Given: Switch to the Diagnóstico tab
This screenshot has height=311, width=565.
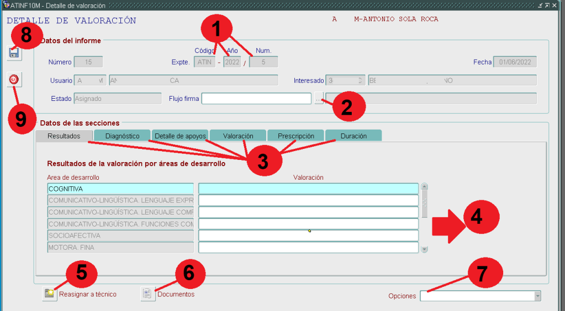Looking at the screenshot, I should [122, 136].
